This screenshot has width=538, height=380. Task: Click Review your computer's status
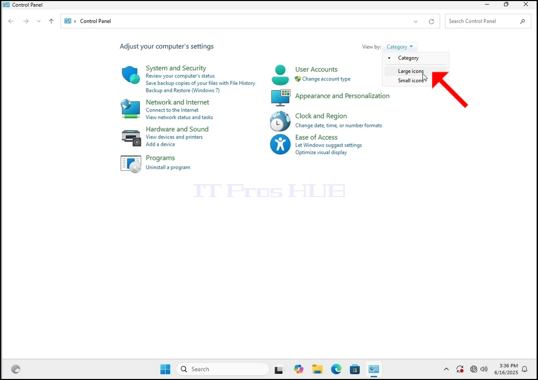(x=180, y=76)
